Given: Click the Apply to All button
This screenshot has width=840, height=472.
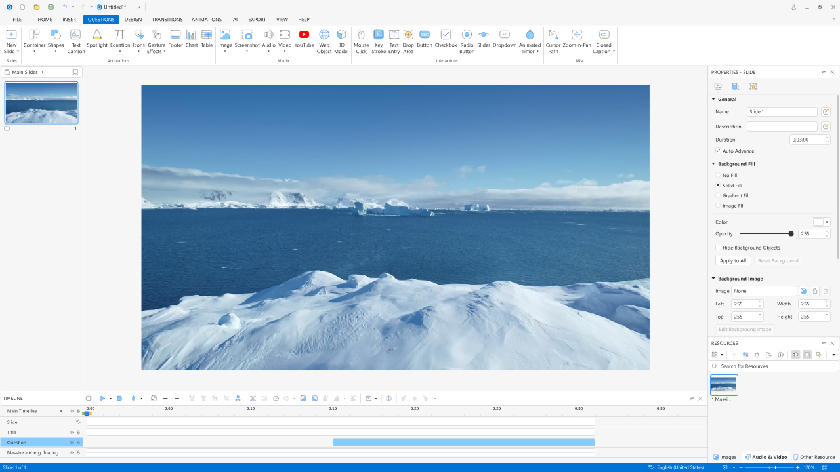Looking at the screenshot, I should [x=732, y=261].
